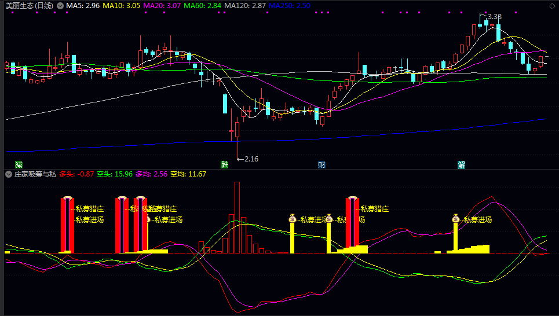Click the gem cap on the rightmost red 私募猎庄 bar
The width and height of the screenshot is (559, 316).
[353, 198]
